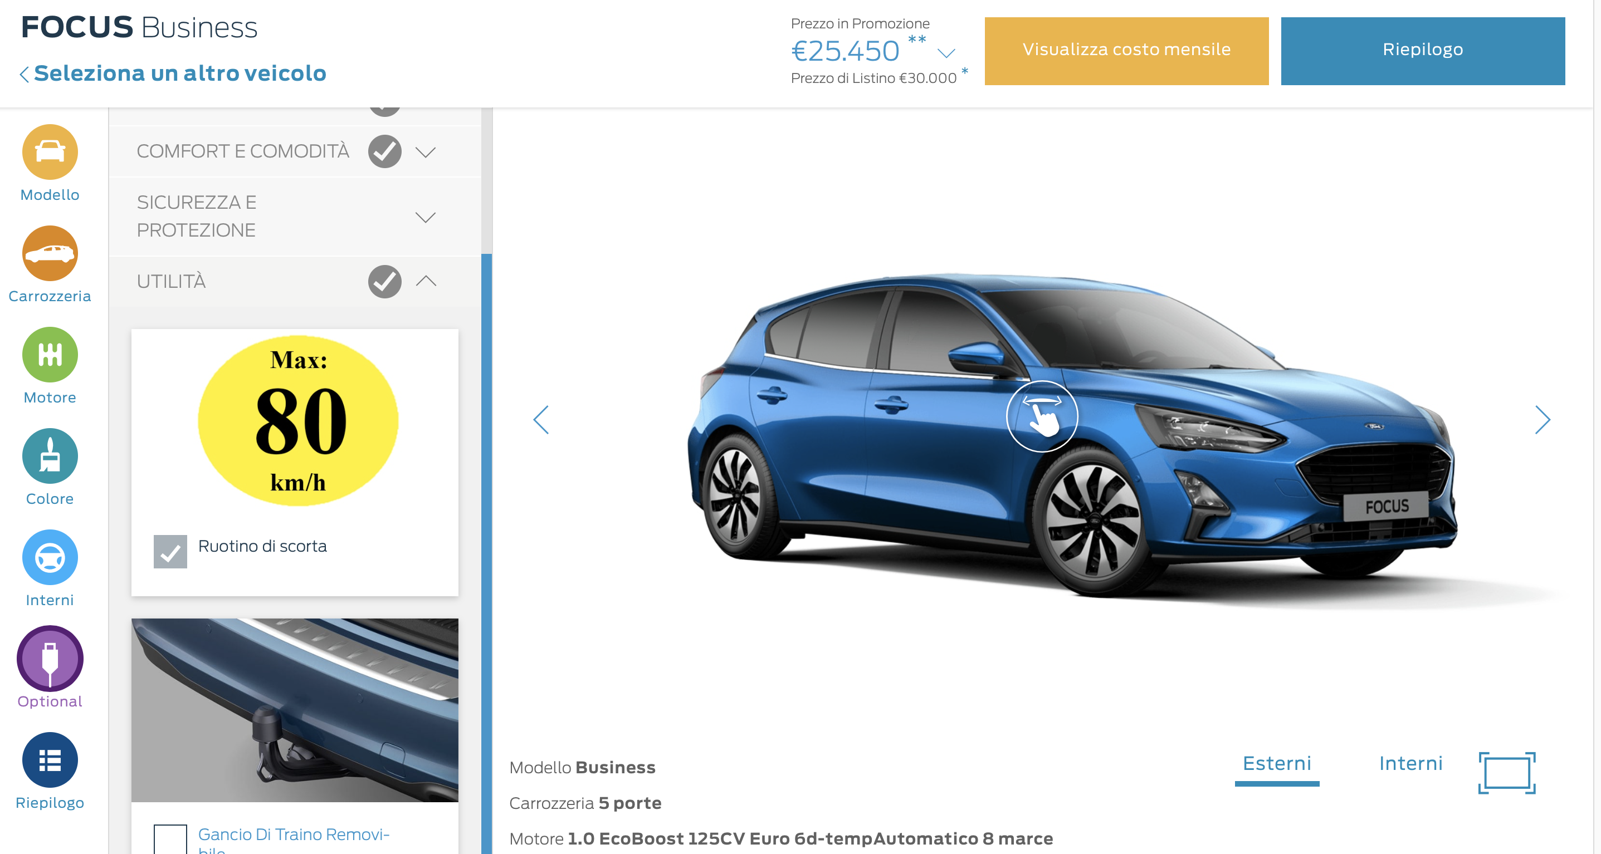Expand the price details chevron
This screenshot has width=1601, height=854.
(x=946, y=53)
